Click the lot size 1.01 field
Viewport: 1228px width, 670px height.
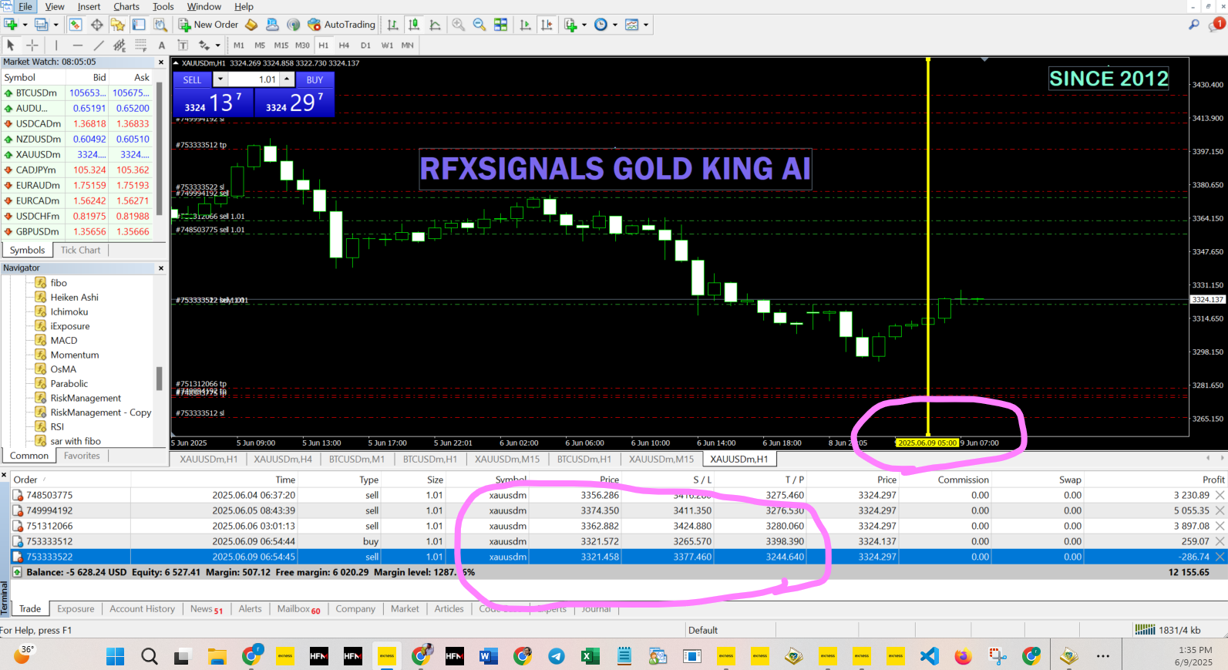[254, 79]
